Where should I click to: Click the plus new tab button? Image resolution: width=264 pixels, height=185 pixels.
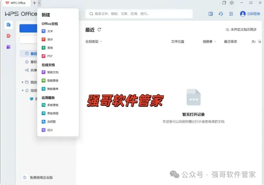(35, 3)
